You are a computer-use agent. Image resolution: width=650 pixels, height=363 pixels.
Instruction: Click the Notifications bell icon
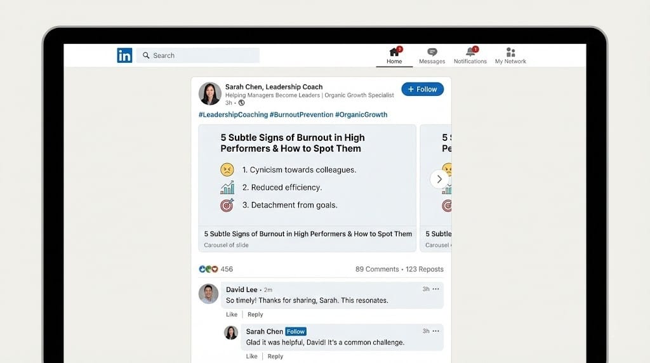pos(470,52)
